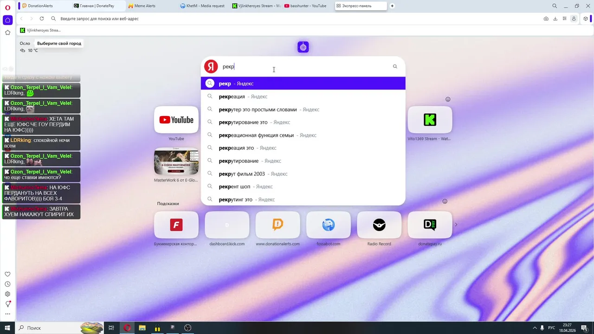
Task: Open downloads icon in address bar
Action: (x=555, y=19)
